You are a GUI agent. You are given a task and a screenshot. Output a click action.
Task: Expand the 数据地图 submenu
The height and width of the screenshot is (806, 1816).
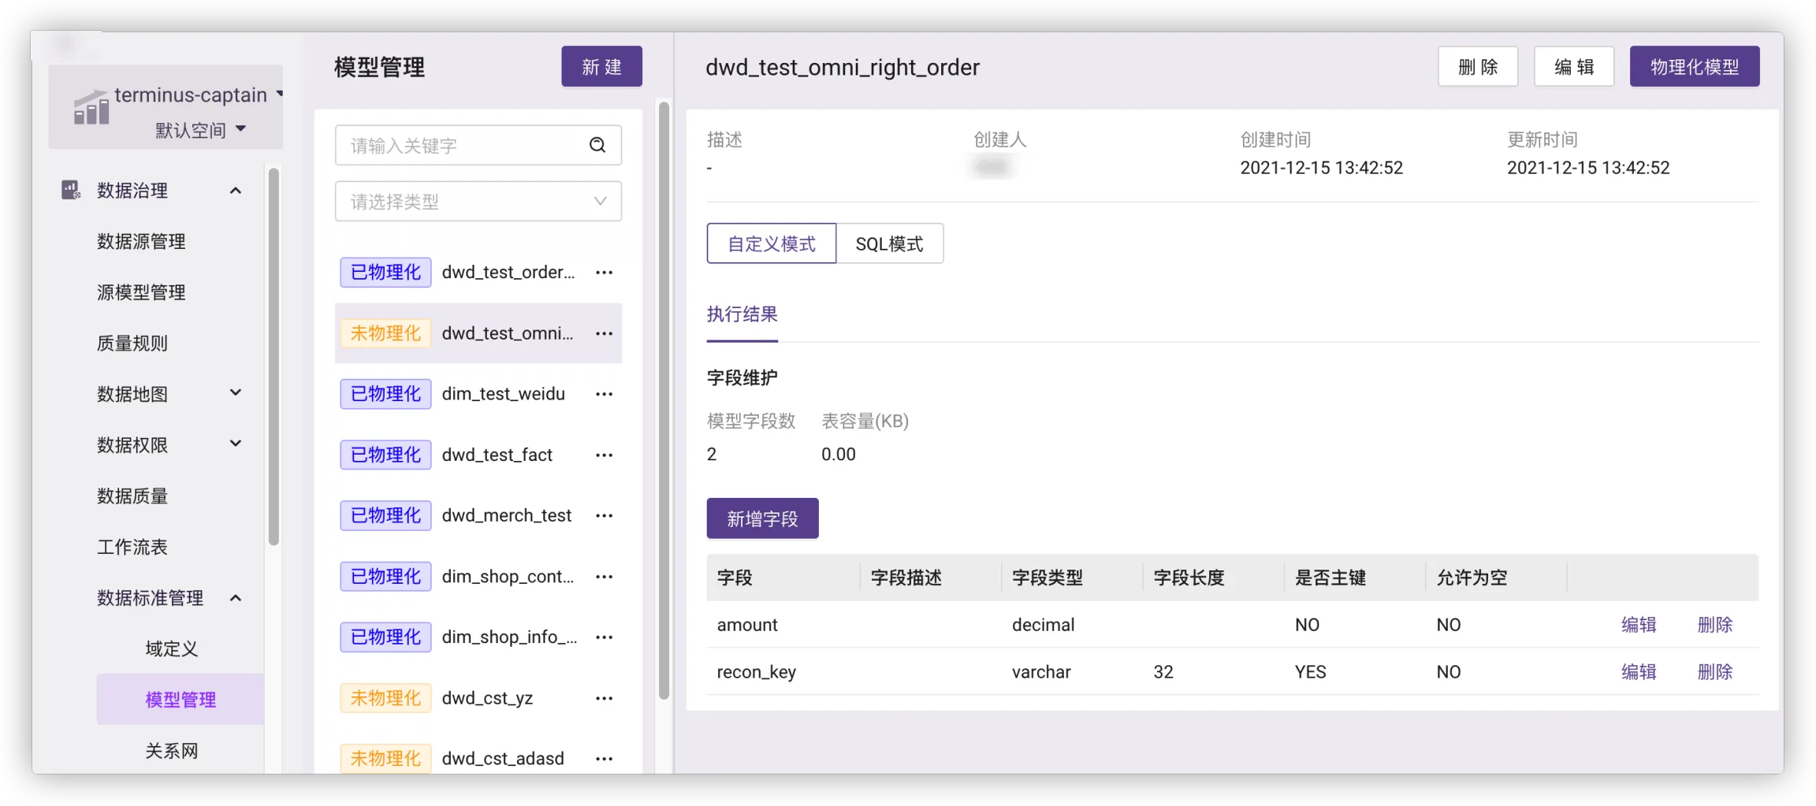(235, 392)
